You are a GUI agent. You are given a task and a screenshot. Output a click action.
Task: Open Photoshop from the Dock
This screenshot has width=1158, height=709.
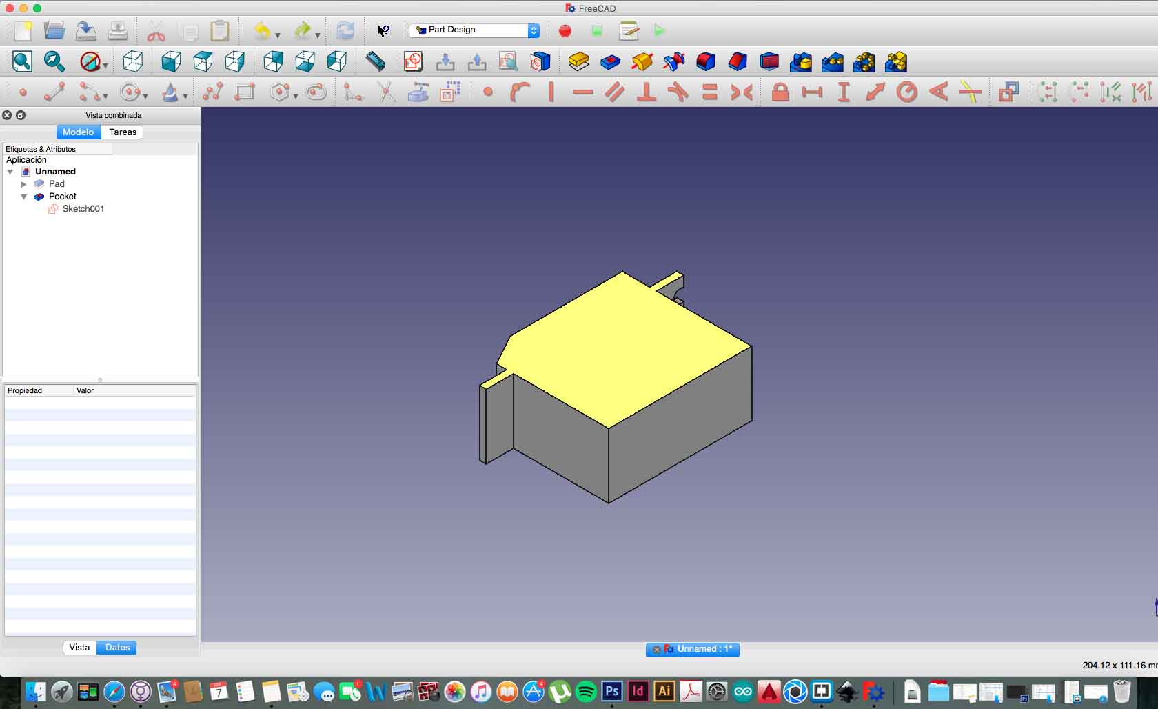(612, 691)
